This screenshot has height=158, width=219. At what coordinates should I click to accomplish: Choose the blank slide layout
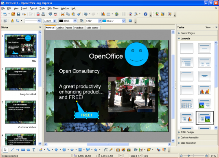[186, 48]
